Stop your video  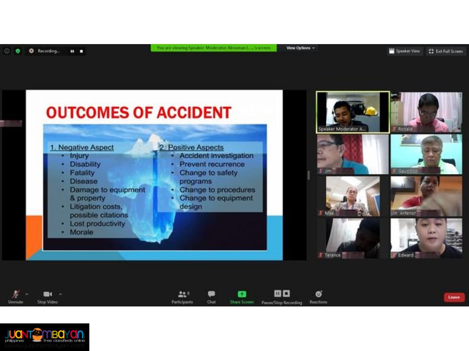[x=47, y=295]
